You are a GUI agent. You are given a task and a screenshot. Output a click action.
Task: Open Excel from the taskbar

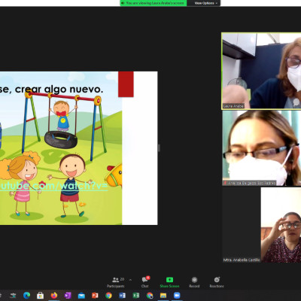coord(136,296)
